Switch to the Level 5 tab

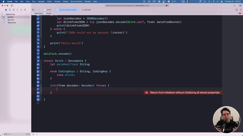[48, 10]
